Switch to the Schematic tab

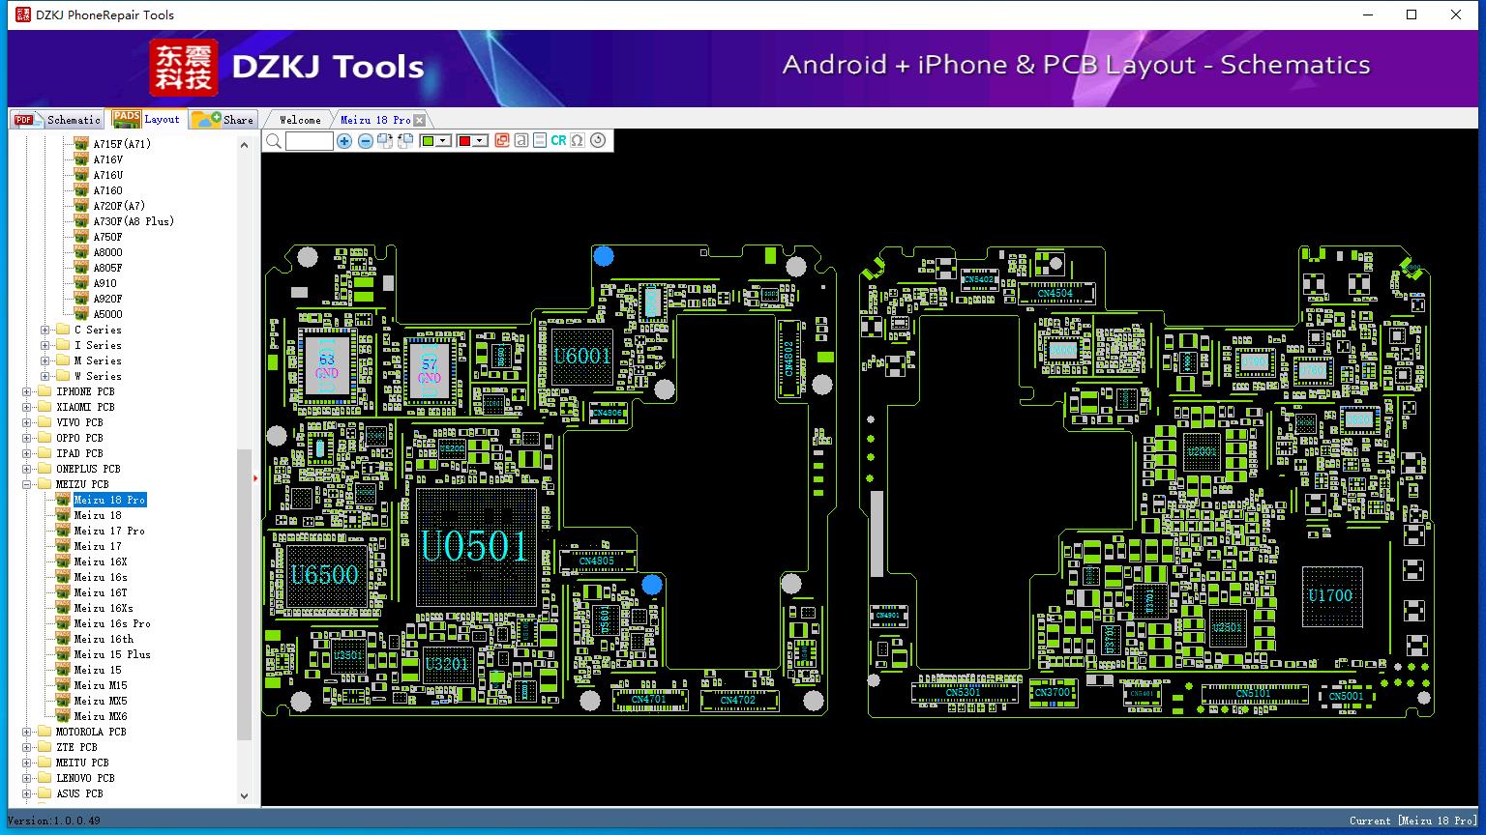pos(58,120)
